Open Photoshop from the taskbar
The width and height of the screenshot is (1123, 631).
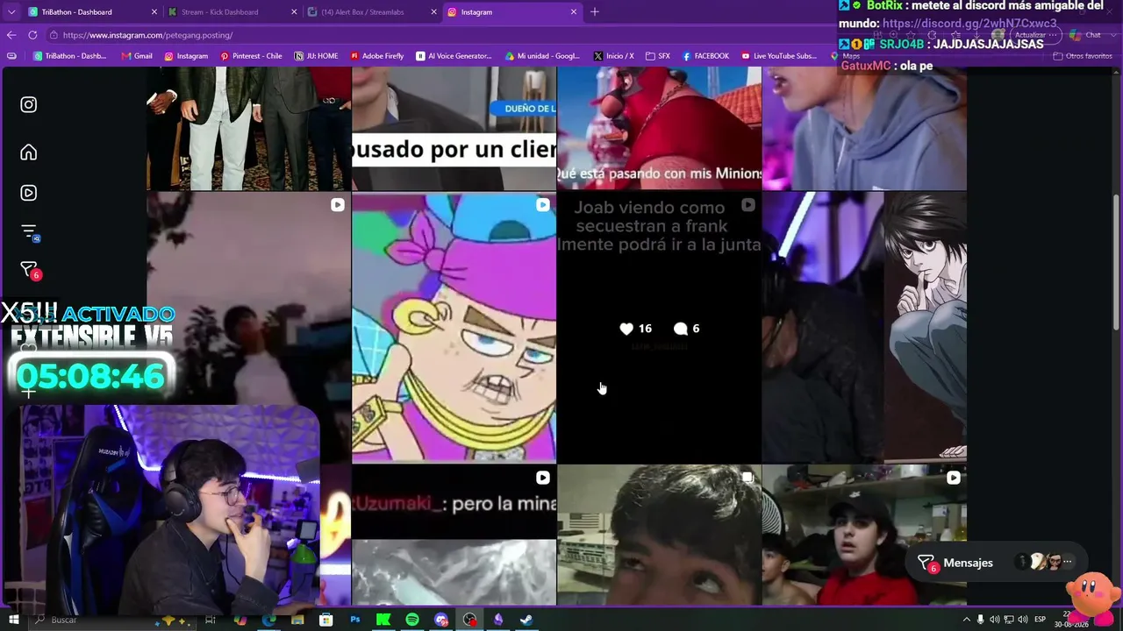coord(355,620)
